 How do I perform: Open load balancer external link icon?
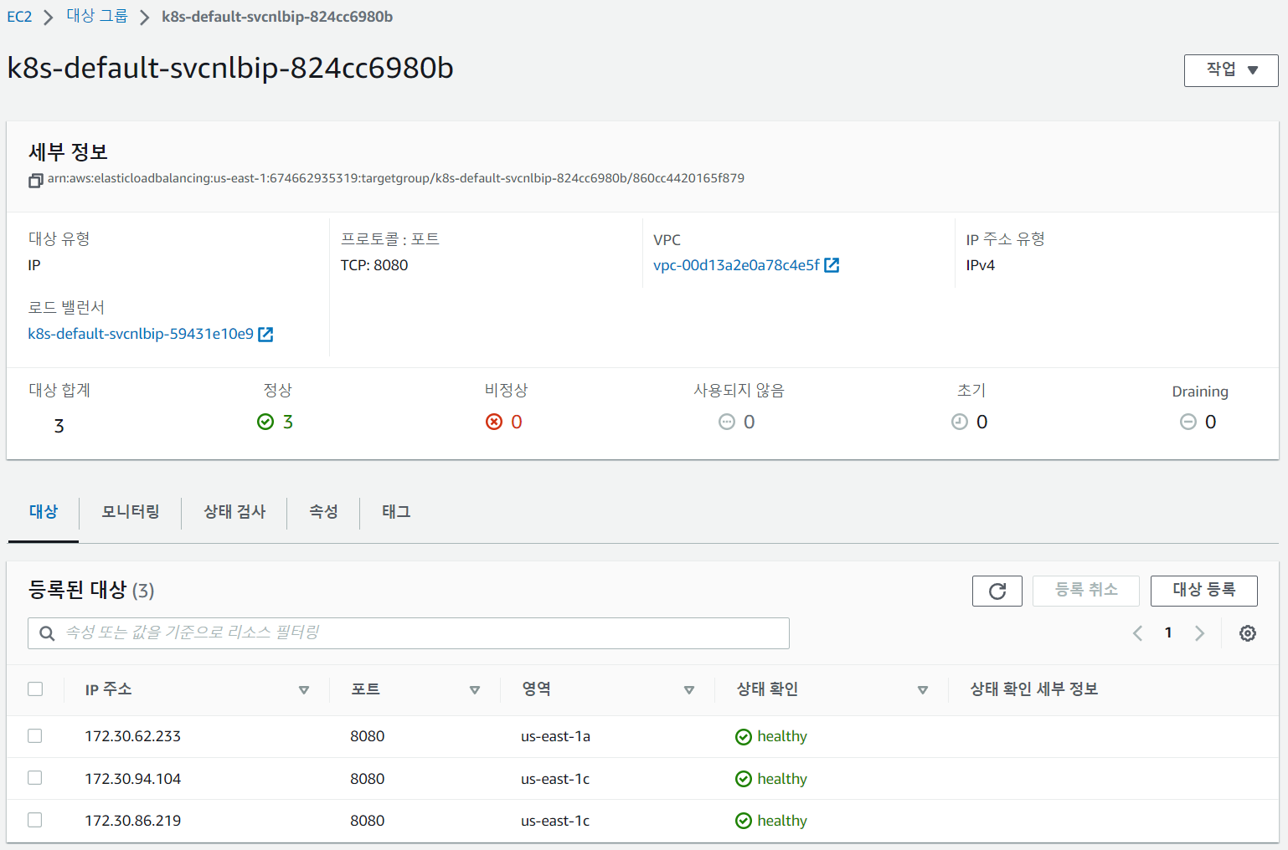click(265, 335)
